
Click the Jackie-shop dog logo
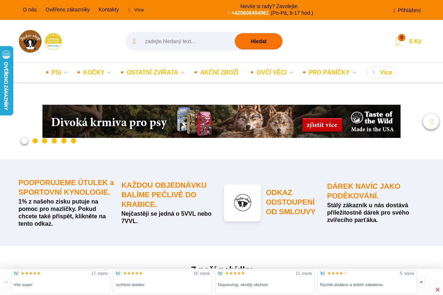click(x=30, y=41)
